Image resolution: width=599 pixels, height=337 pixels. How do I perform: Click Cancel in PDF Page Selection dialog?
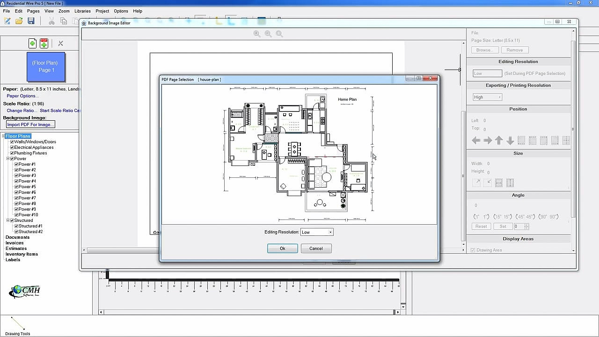pyautogui.click(x=316, y=249)
